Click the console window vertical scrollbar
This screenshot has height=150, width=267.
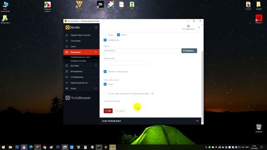coord(202,87)
